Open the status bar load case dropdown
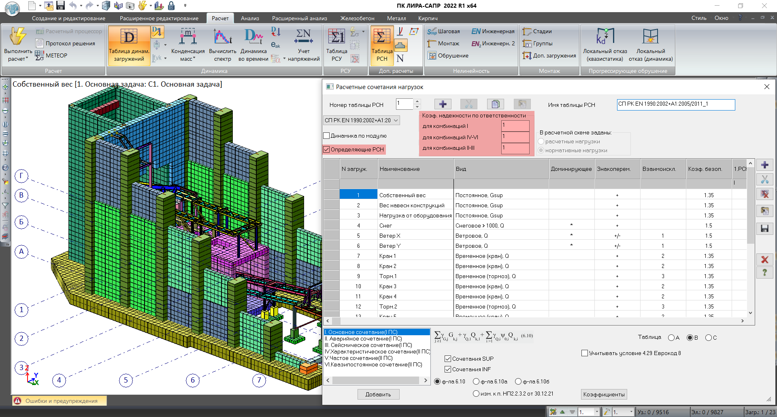This screenshot has width=777, height=417. coord(596,412)
